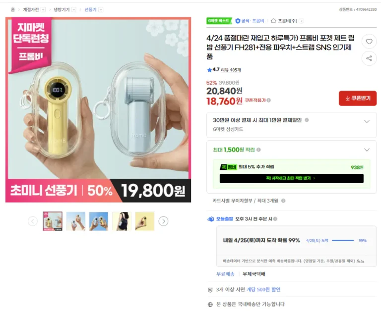Open the 계절가전 breadcrumb dropdown
The width and height of the screenshot is (381, 311).
click(x=43, y=10)
